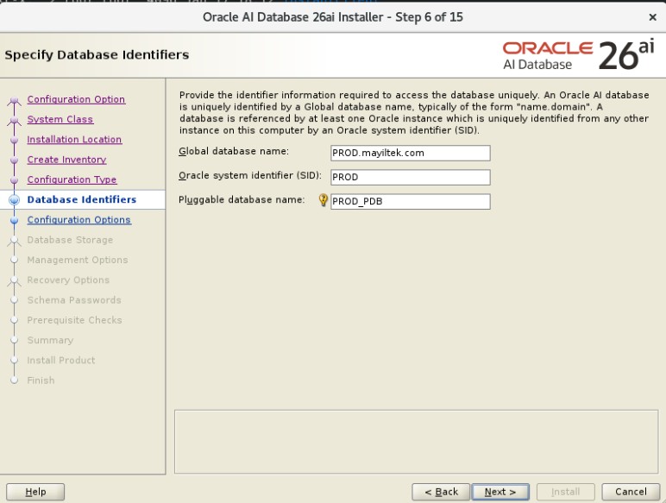Click the Summary step label

click(x=50, y=340)
